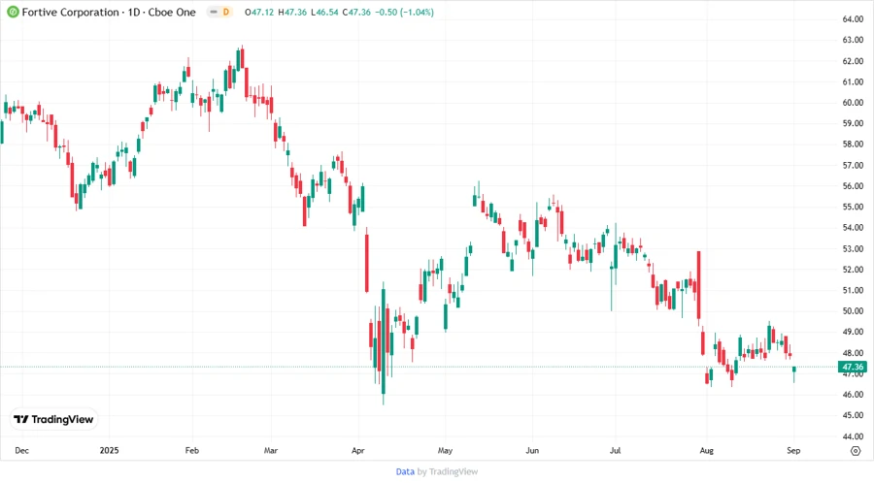Click the Jul label on time axis
The image size is (874, 483).
point(616,450)
